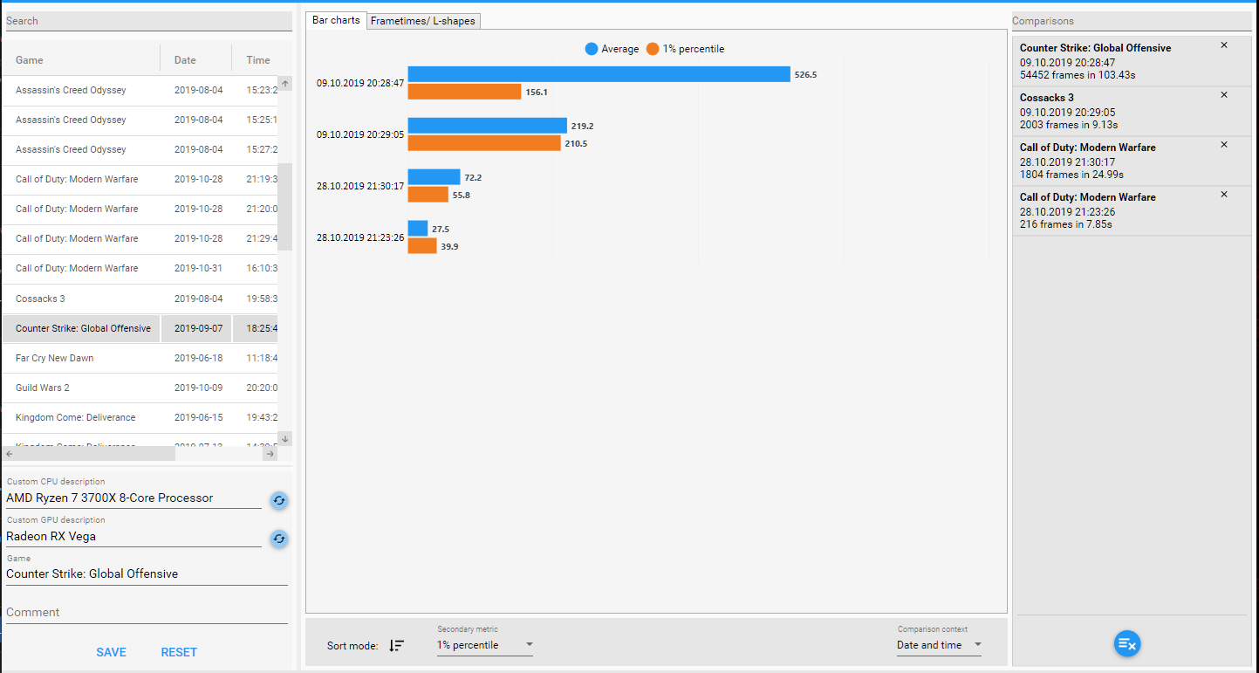Select Call of Duty 21:19 record
Image resolution: width=1259 pixels, height=673 pixels.
[x=140, y=179]
